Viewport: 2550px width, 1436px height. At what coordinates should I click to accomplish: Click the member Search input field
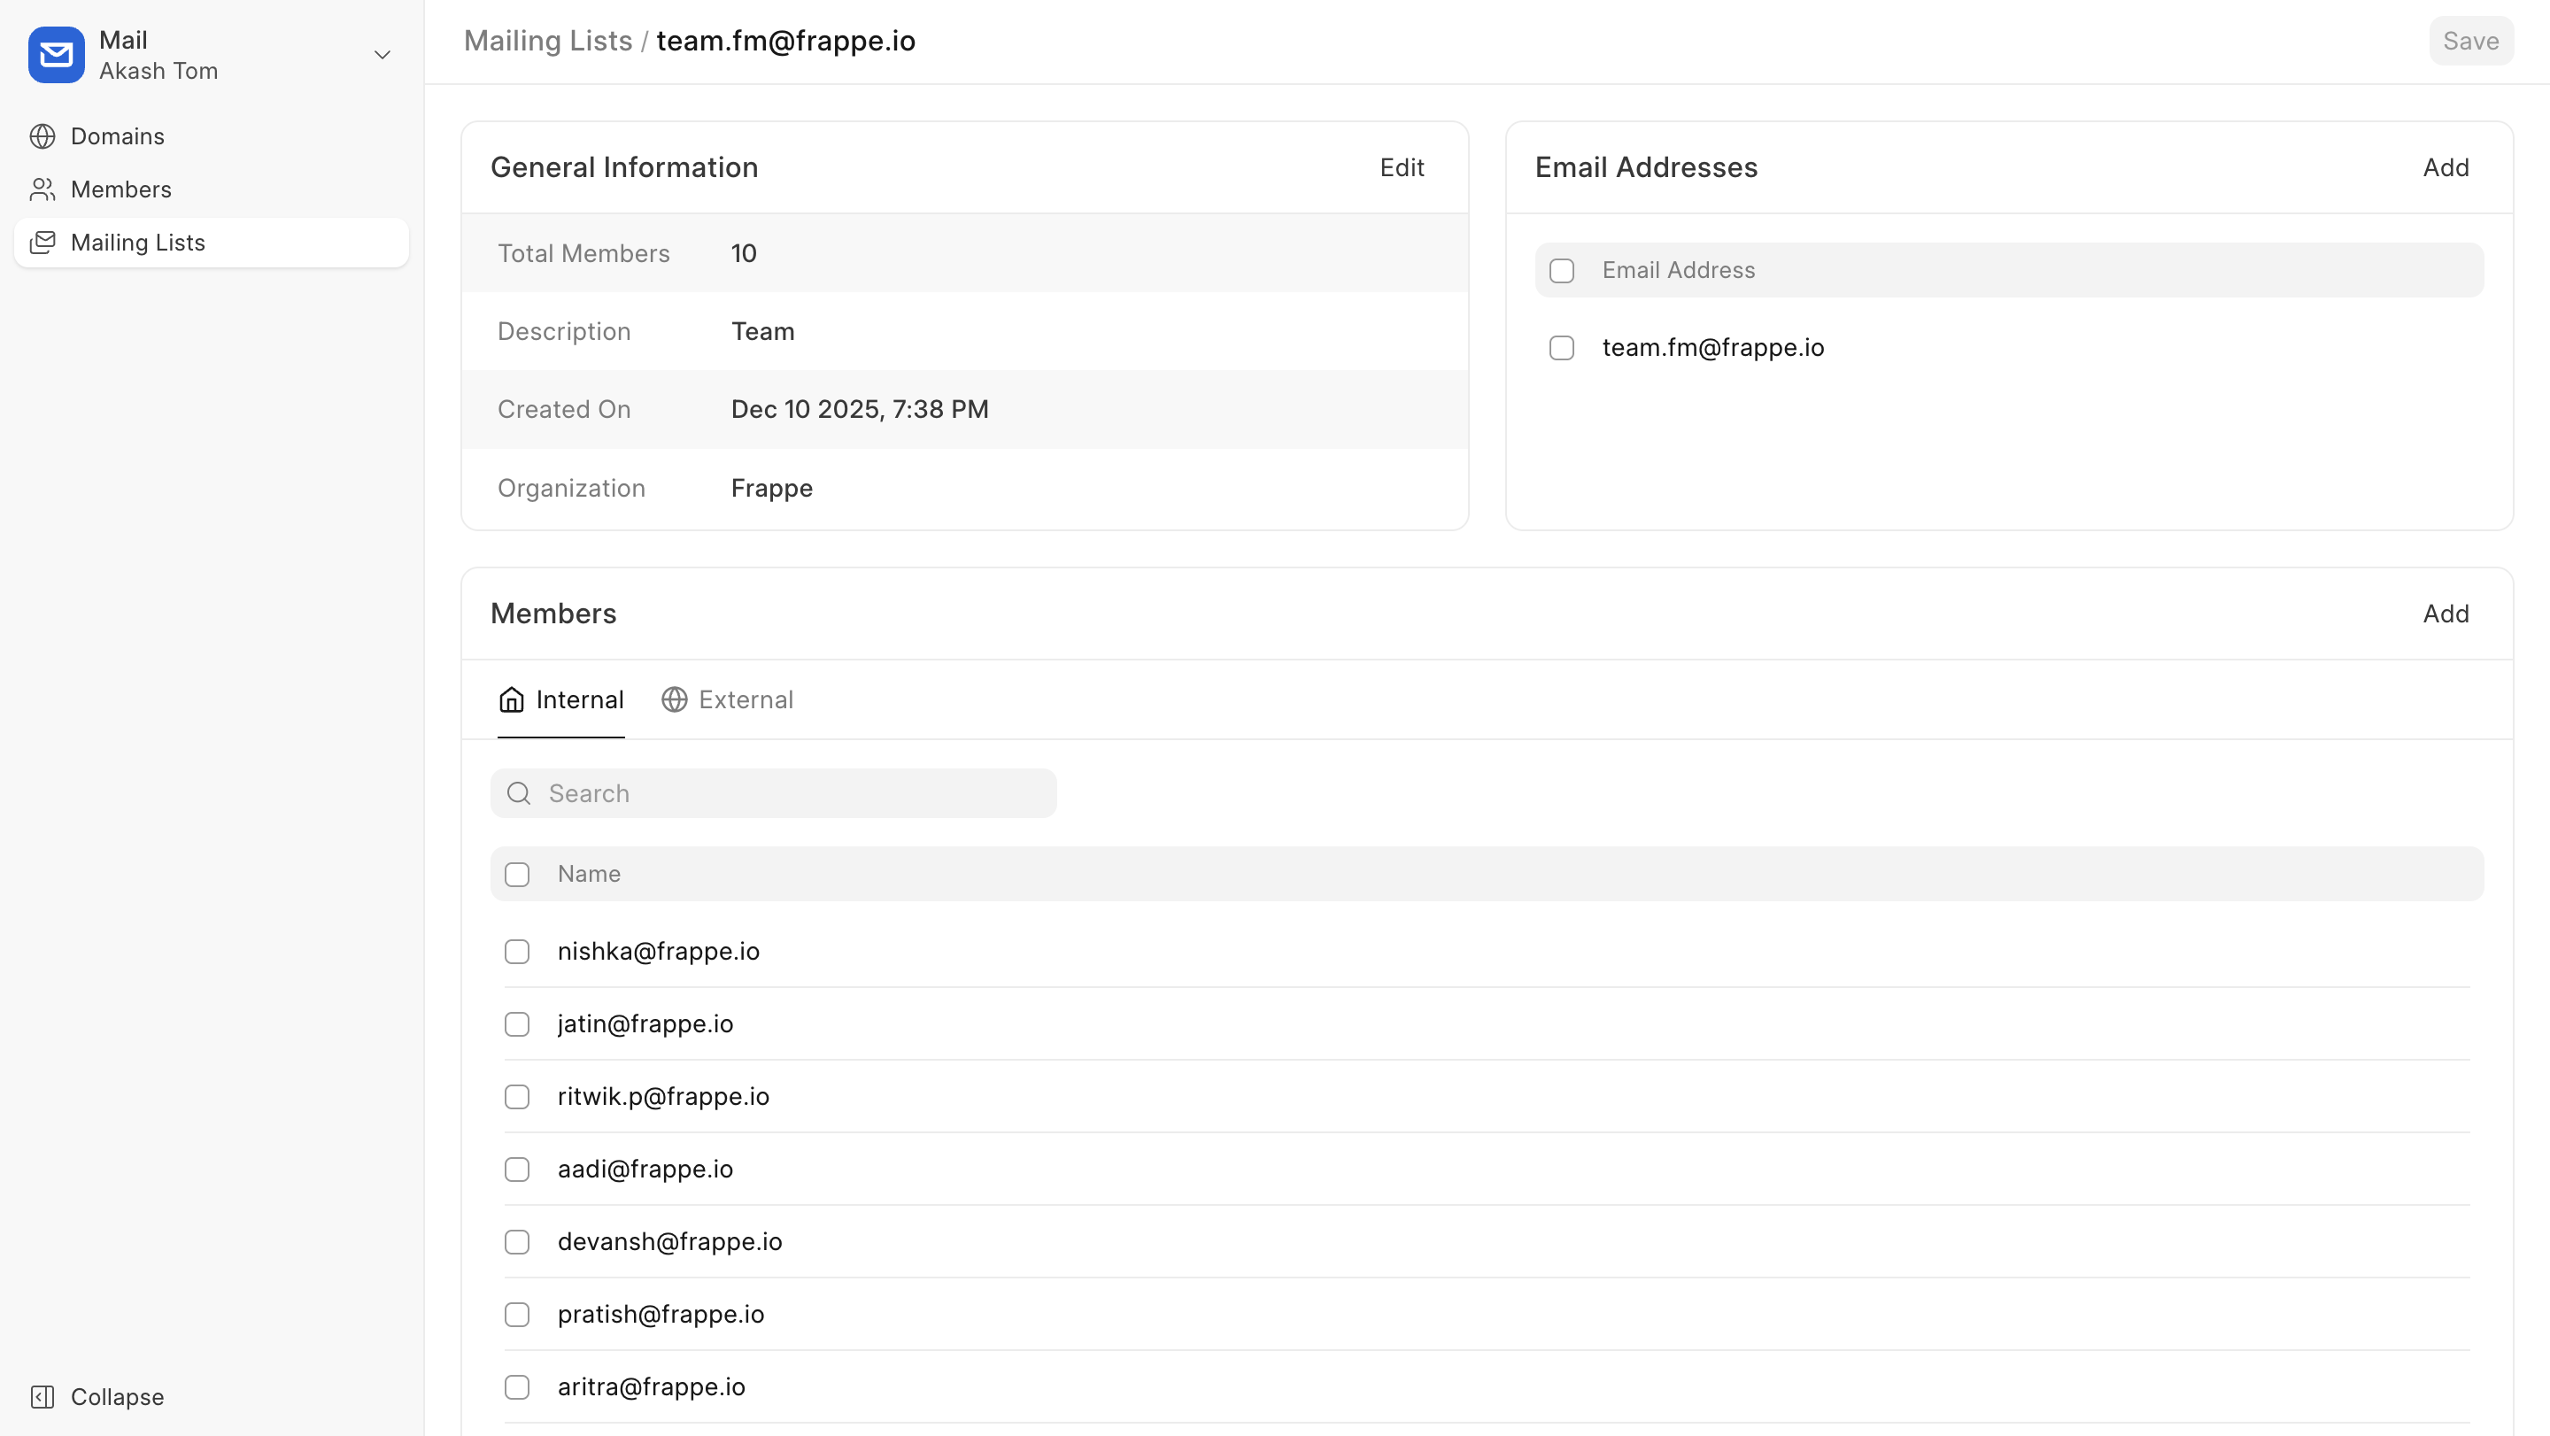[x=792, y=794]
